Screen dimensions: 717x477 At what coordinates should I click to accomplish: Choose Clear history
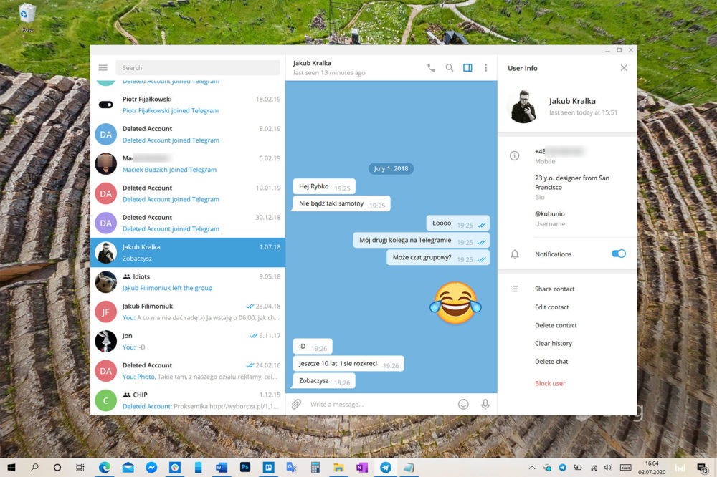coord(554,343)
